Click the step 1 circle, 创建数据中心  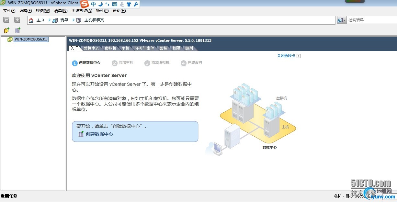click(75, 63)
